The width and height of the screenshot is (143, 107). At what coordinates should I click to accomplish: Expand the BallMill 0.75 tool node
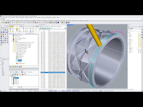(x=12, y=82)
